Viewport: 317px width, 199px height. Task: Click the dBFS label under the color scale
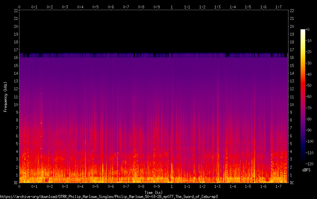(306, 170)
